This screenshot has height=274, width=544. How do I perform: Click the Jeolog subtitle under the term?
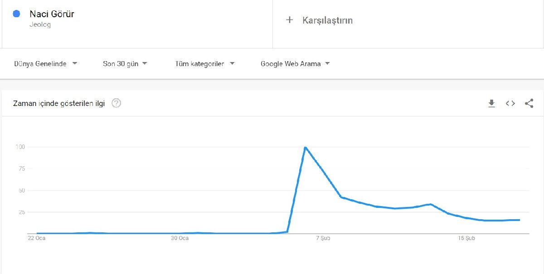(x=40, y=25)
